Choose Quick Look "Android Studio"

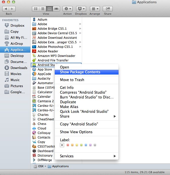[x=87, y=112]
